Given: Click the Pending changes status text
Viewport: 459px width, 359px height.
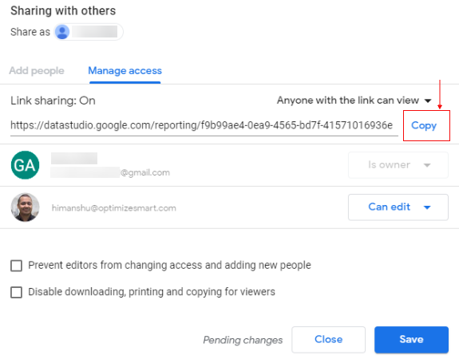Looking at the screenshot, I should coord(243,340).
